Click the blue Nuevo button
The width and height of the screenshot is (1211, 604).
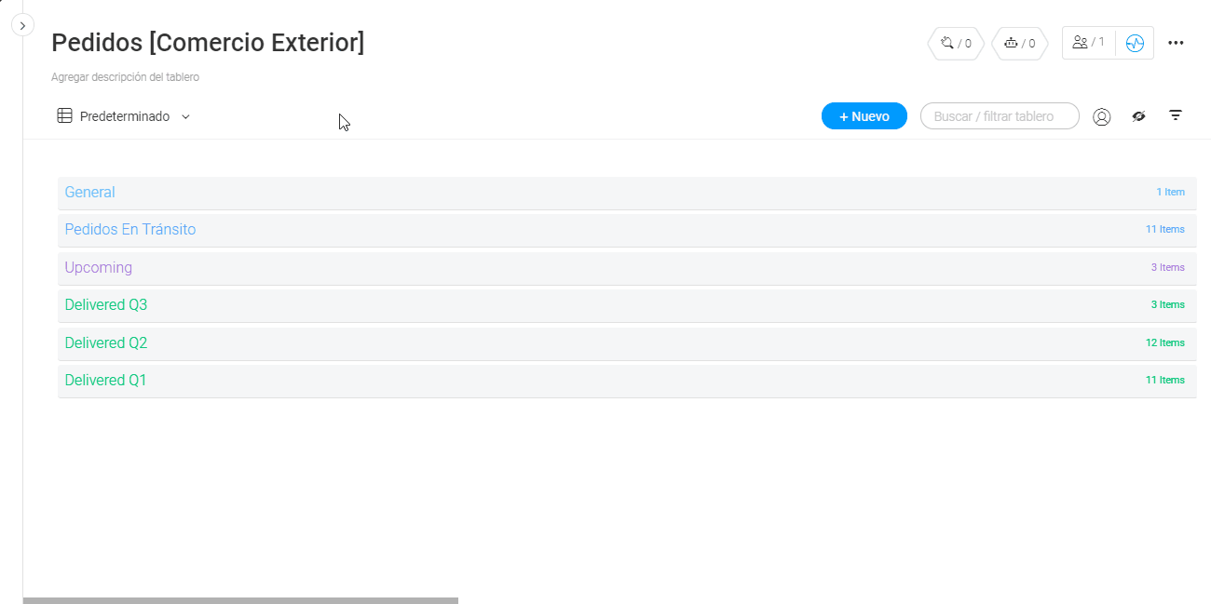[x=864, y=116]
